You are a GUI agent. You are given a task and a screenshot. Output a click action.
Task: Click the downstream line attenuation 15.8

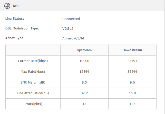point(132,93)
